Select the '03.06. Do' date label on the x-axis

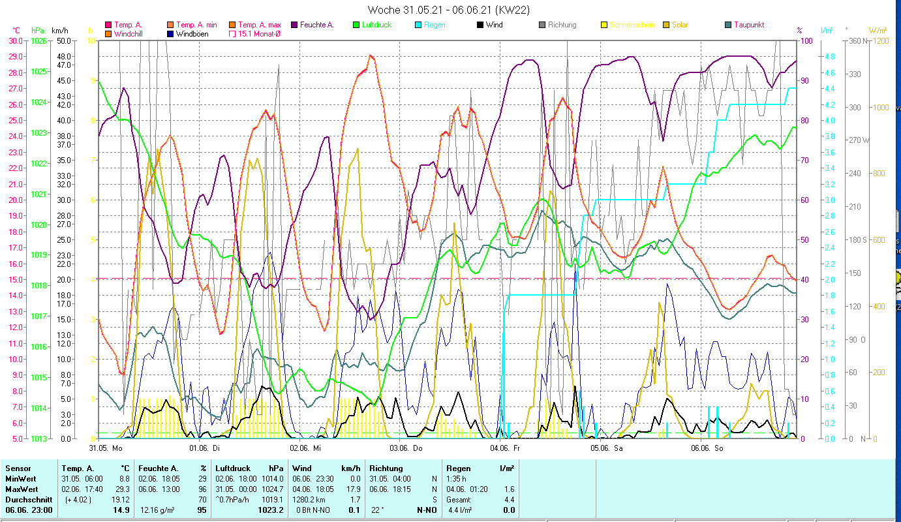(x=406, y=448)
